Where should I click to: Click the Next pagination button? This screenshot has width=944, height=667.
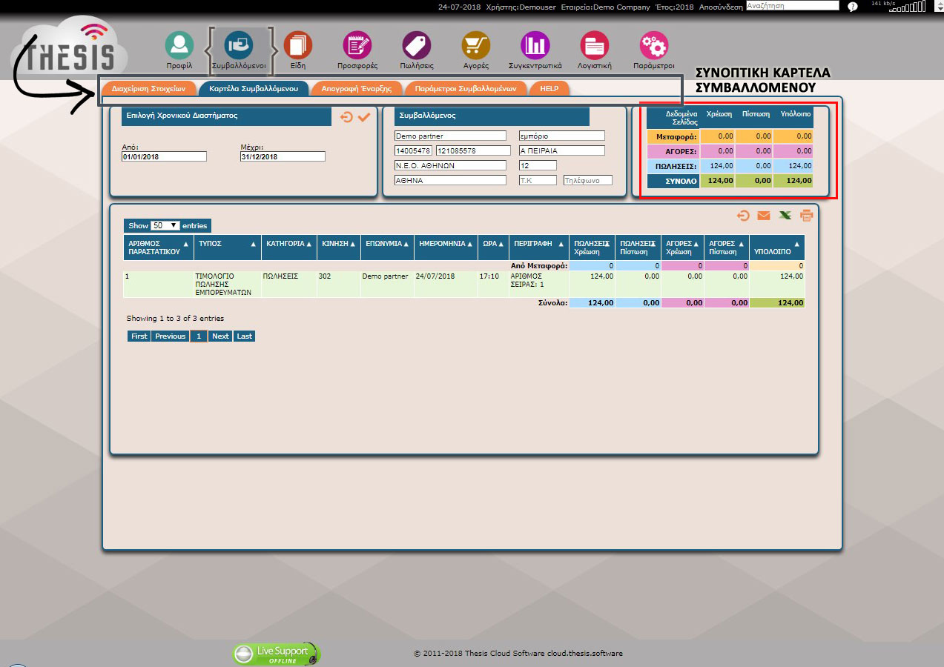pyautogui.click(x=220, y=336)
